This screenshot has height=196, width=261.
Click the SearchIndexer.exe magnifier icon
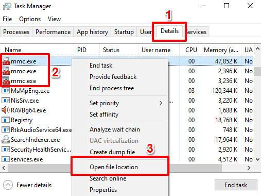[6, 139]
